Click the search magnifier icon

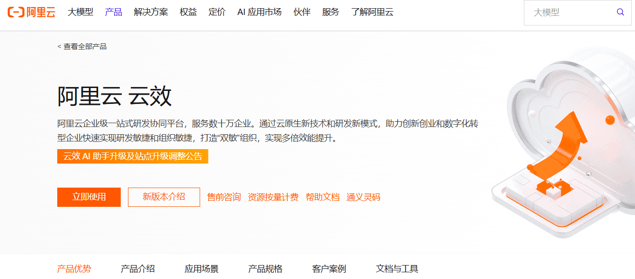click(x=620, y=12)
